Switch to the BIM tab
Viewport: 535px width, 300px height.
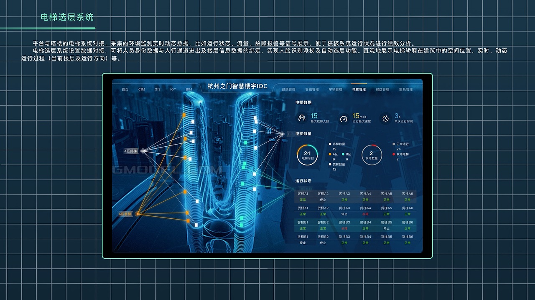(189, 90)
